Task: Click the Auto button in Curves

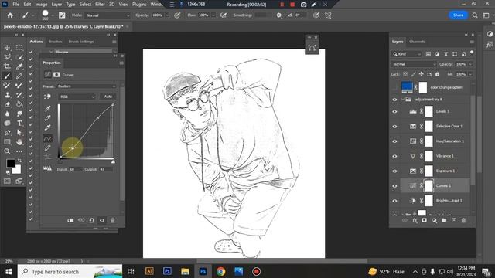Action: [108, 97]
